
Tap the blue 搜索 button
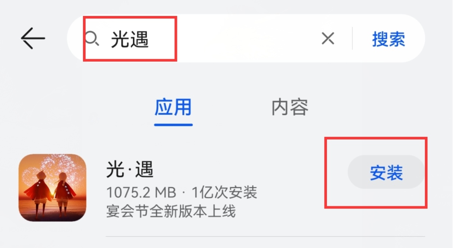[x=388, y=38]
